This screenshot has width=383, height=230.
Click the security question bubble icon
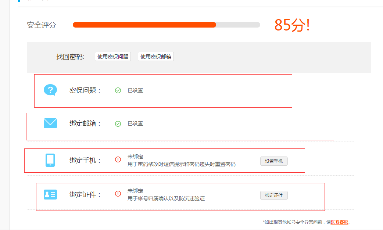click(x=50, y=90)
